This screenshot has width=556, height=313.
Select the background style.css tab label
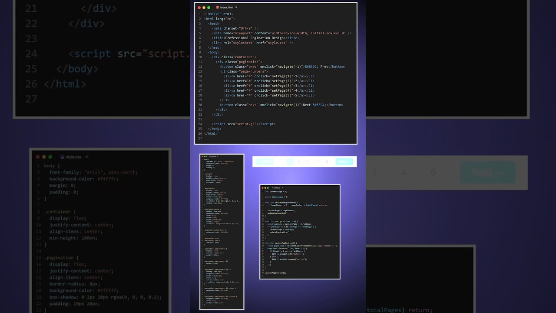(x=73, y=156)
